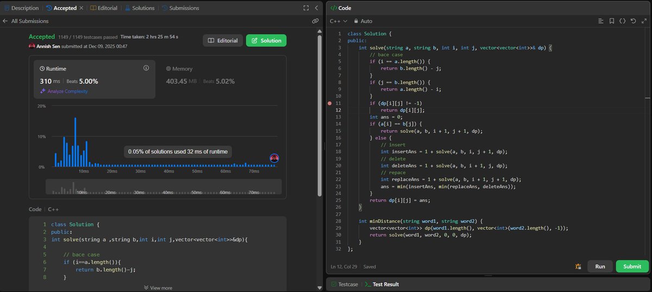
Task: Click the code brackets icon beside the Code title
Action: click(x=333, y=8)
